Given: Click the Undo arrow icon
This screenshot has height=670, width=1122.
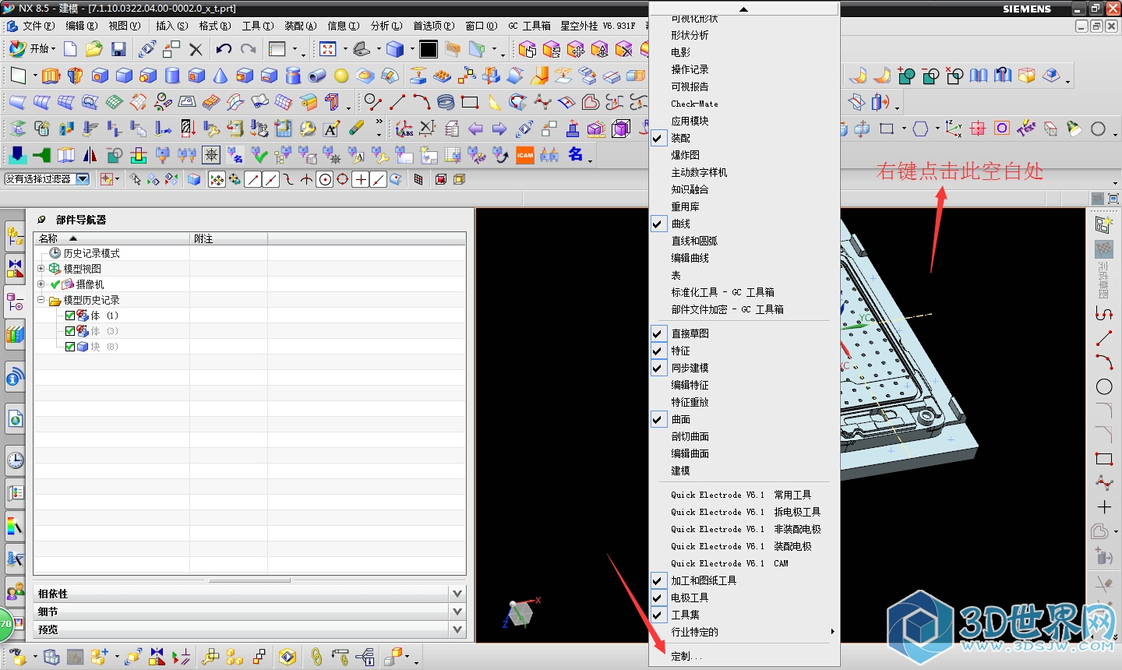Looking at the screenshot, I should [x=224, y=49].
